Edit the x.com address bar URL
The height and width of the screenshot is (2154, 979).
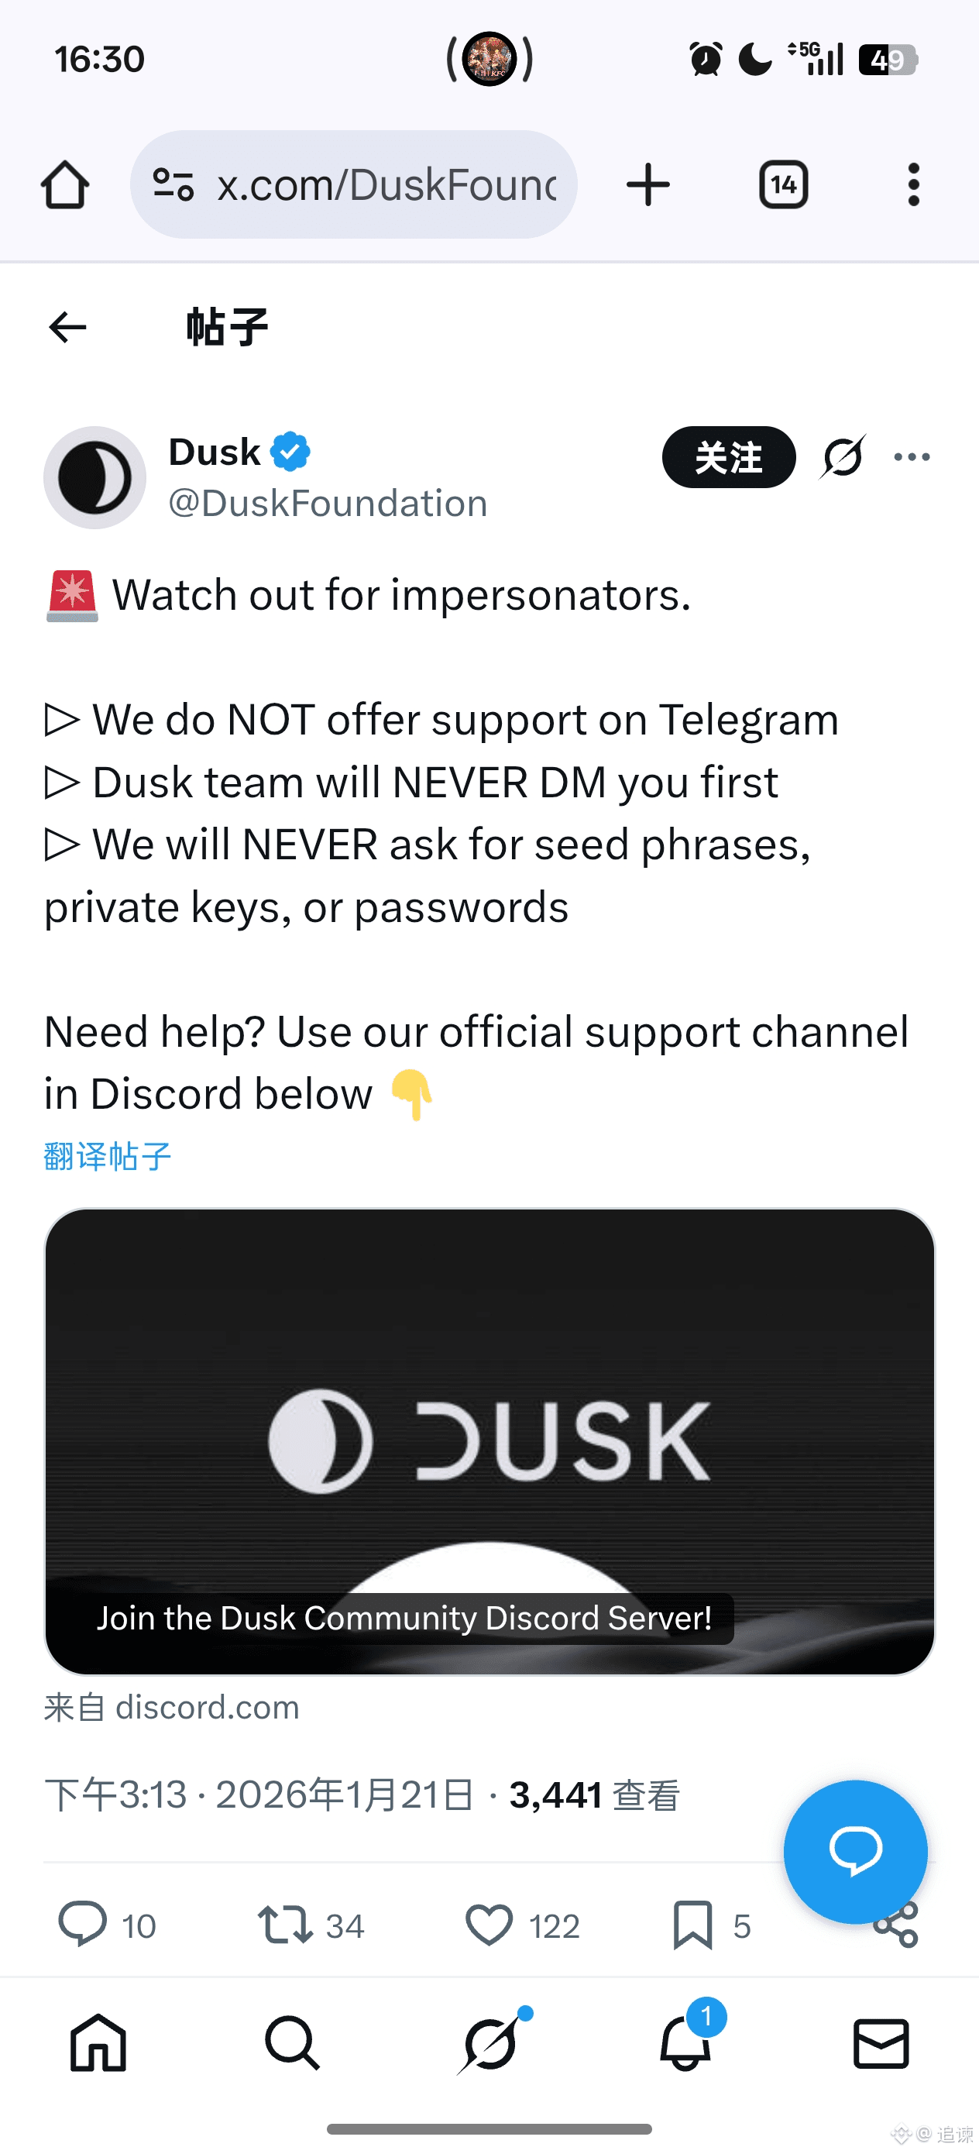(x=386, y=185)
